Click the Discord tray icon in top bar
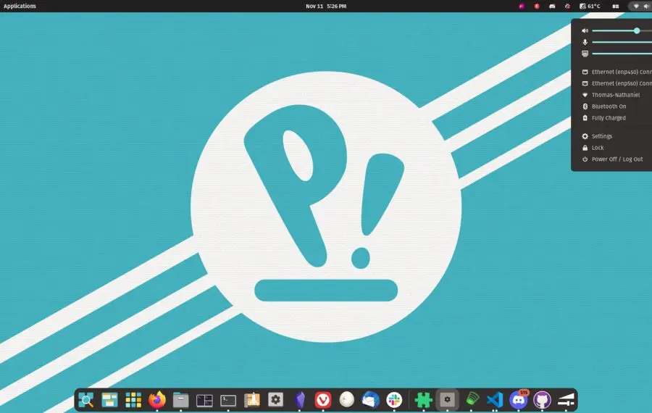This screenshot has height=413, width=652. (552, 7)
